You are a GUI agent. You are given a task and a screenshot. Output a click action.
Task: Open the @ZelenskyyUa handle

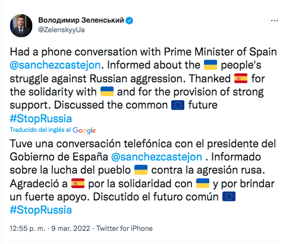[x=61, y=30]
